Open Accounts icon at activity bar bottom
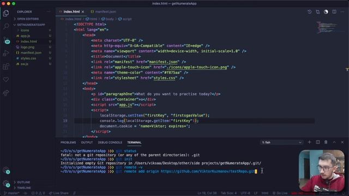 point(6,170)
